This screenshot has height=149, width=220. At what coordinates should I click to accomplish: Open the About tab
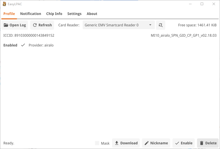(92, 14)
